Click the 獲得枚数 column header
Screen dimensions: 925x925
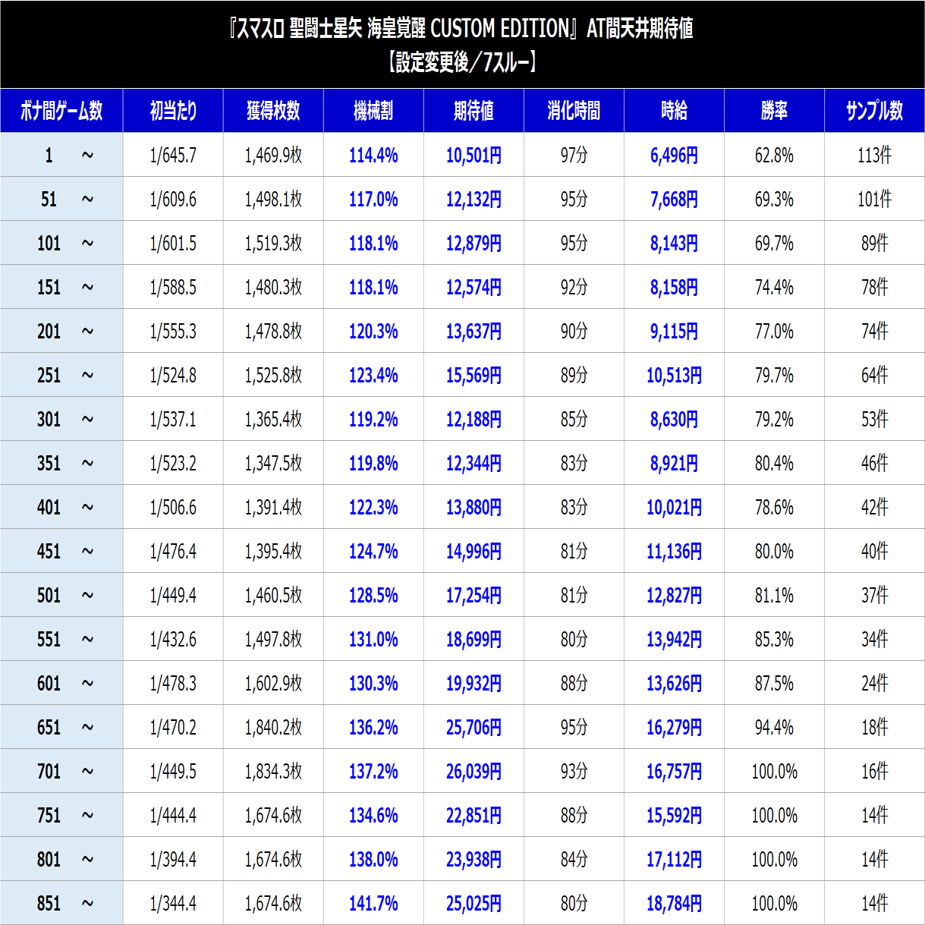(x=273, y=111)
